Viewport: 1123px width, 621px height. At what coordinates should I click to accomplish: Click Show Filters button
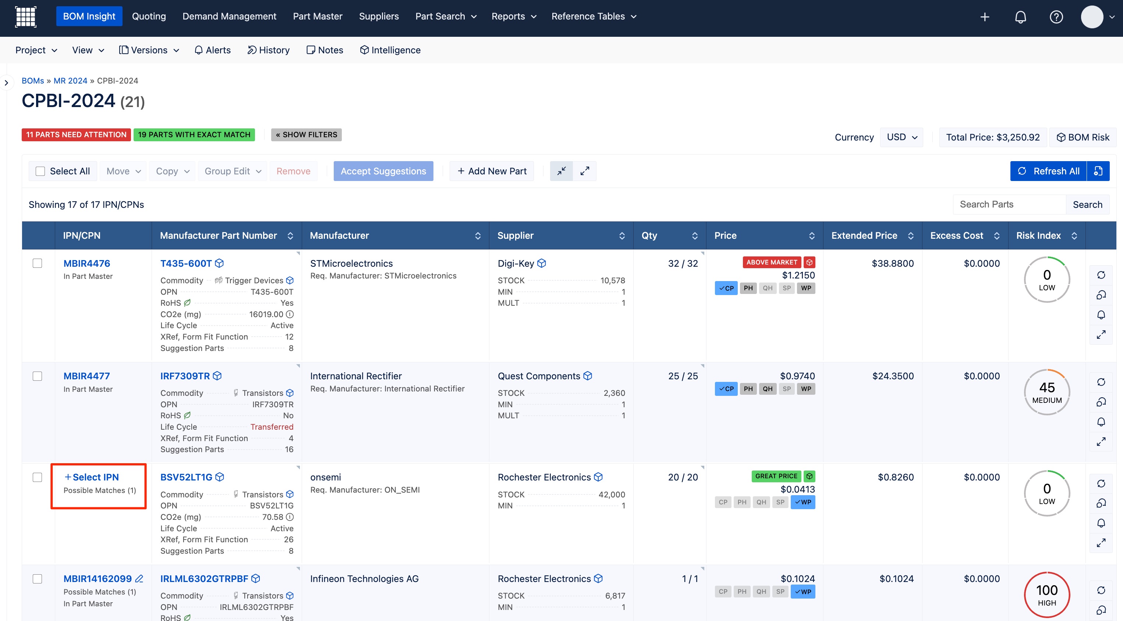306,135
